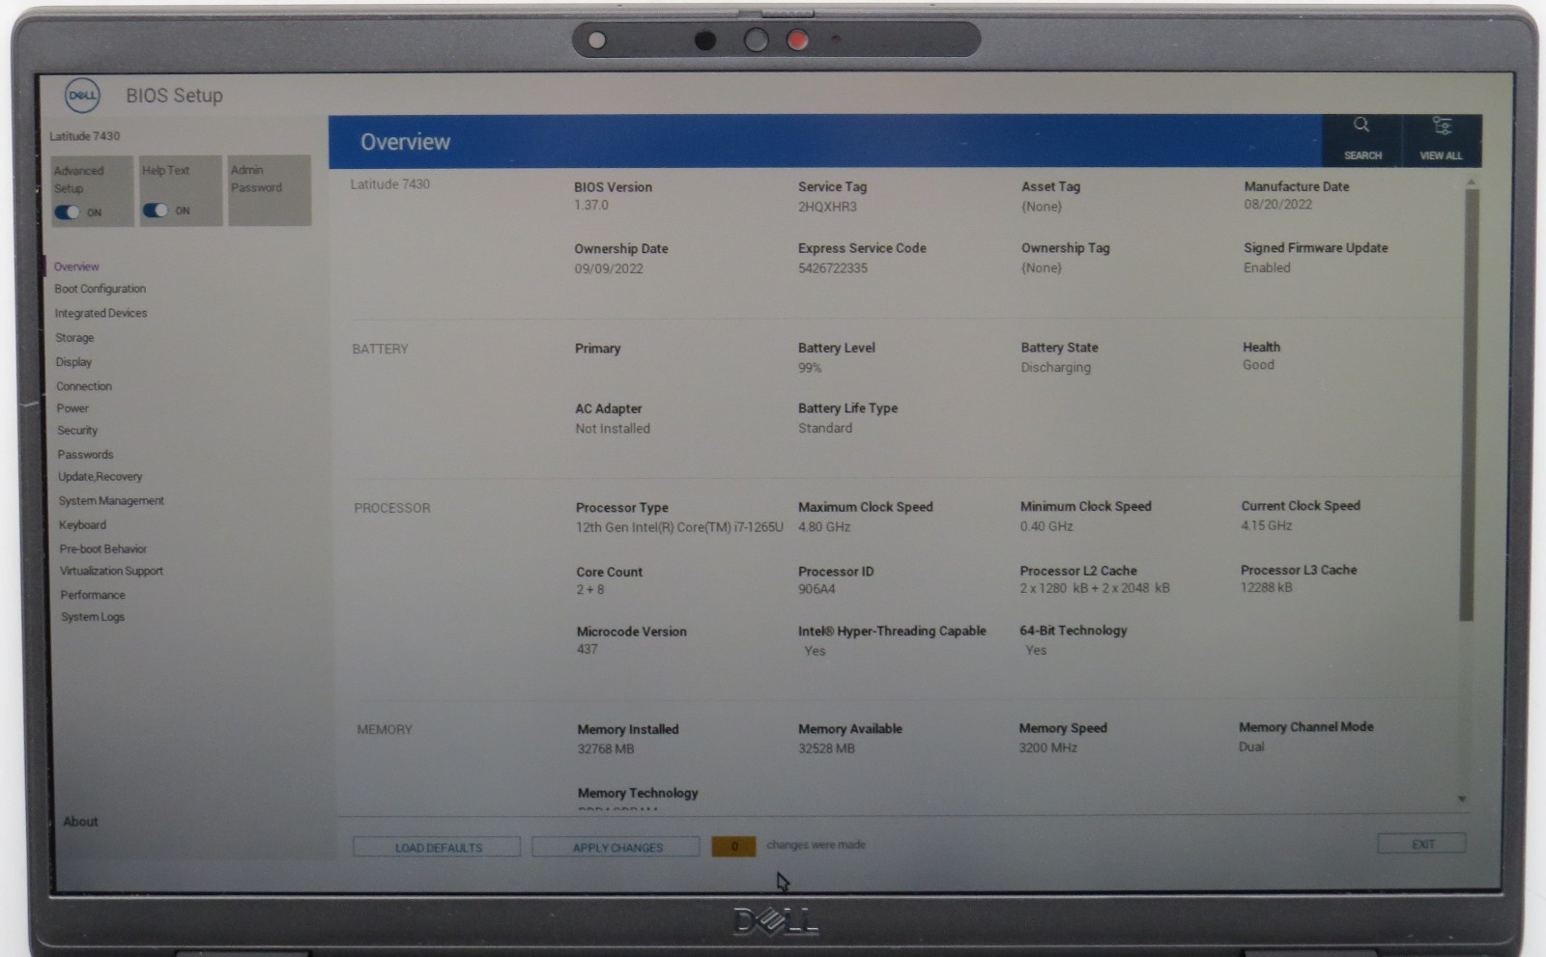Screen dimensions: 1546x957
Task: Click the View All filter icon
Action: (1441, 127)
